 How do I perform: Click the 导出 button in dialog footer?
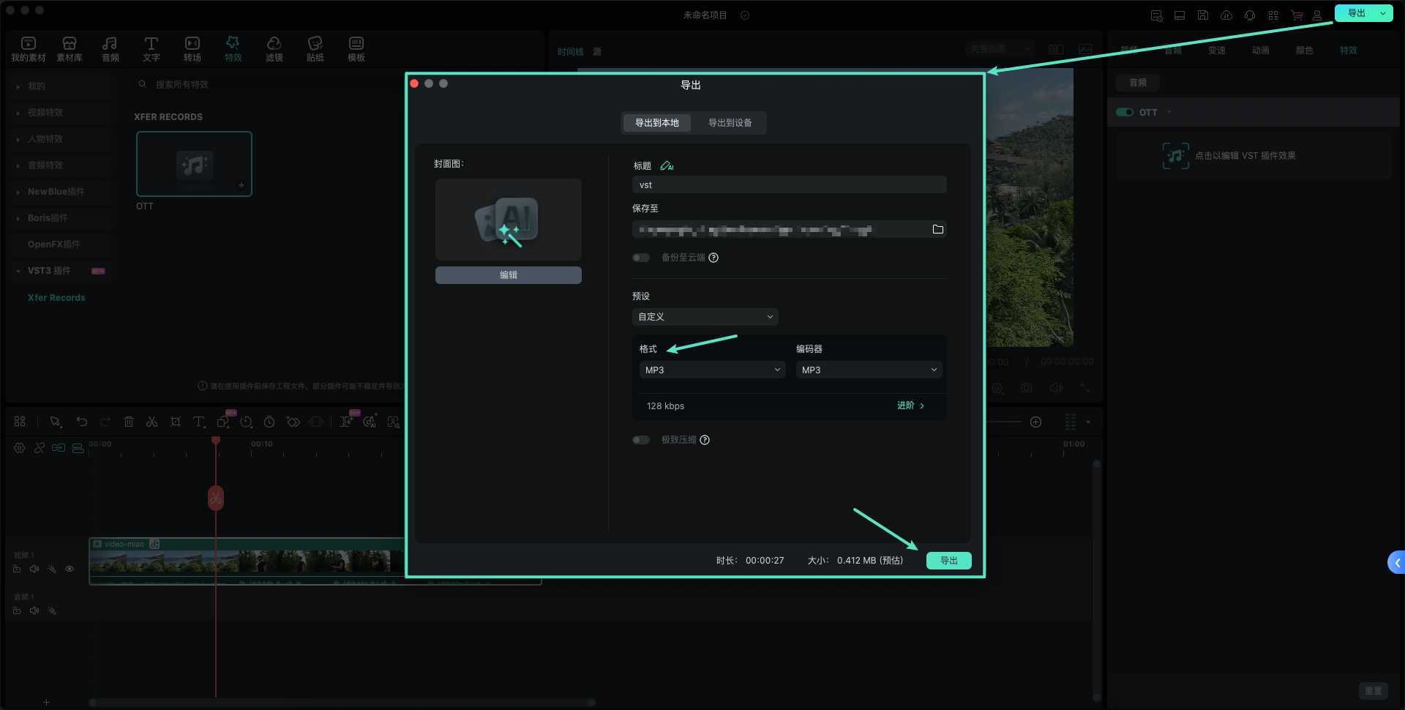(x=948, y=561)
